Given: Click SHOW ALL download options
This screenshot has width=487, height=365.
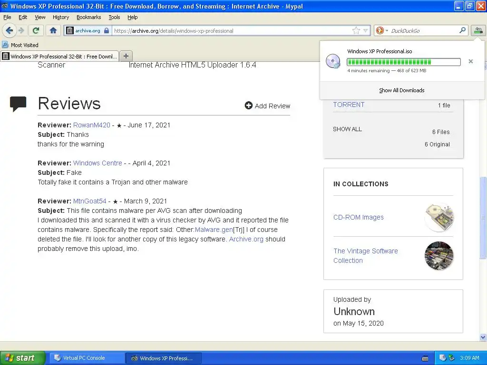Looking at the screenshot, I should point(347,129).
